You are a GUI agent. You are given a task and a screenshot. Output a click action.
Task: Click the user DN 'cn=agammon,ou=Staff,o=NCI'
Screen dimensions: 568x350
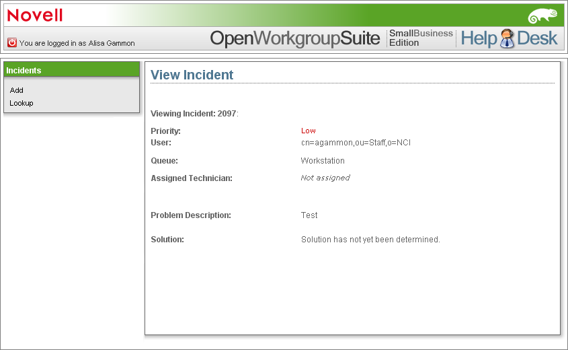point(356,143)
